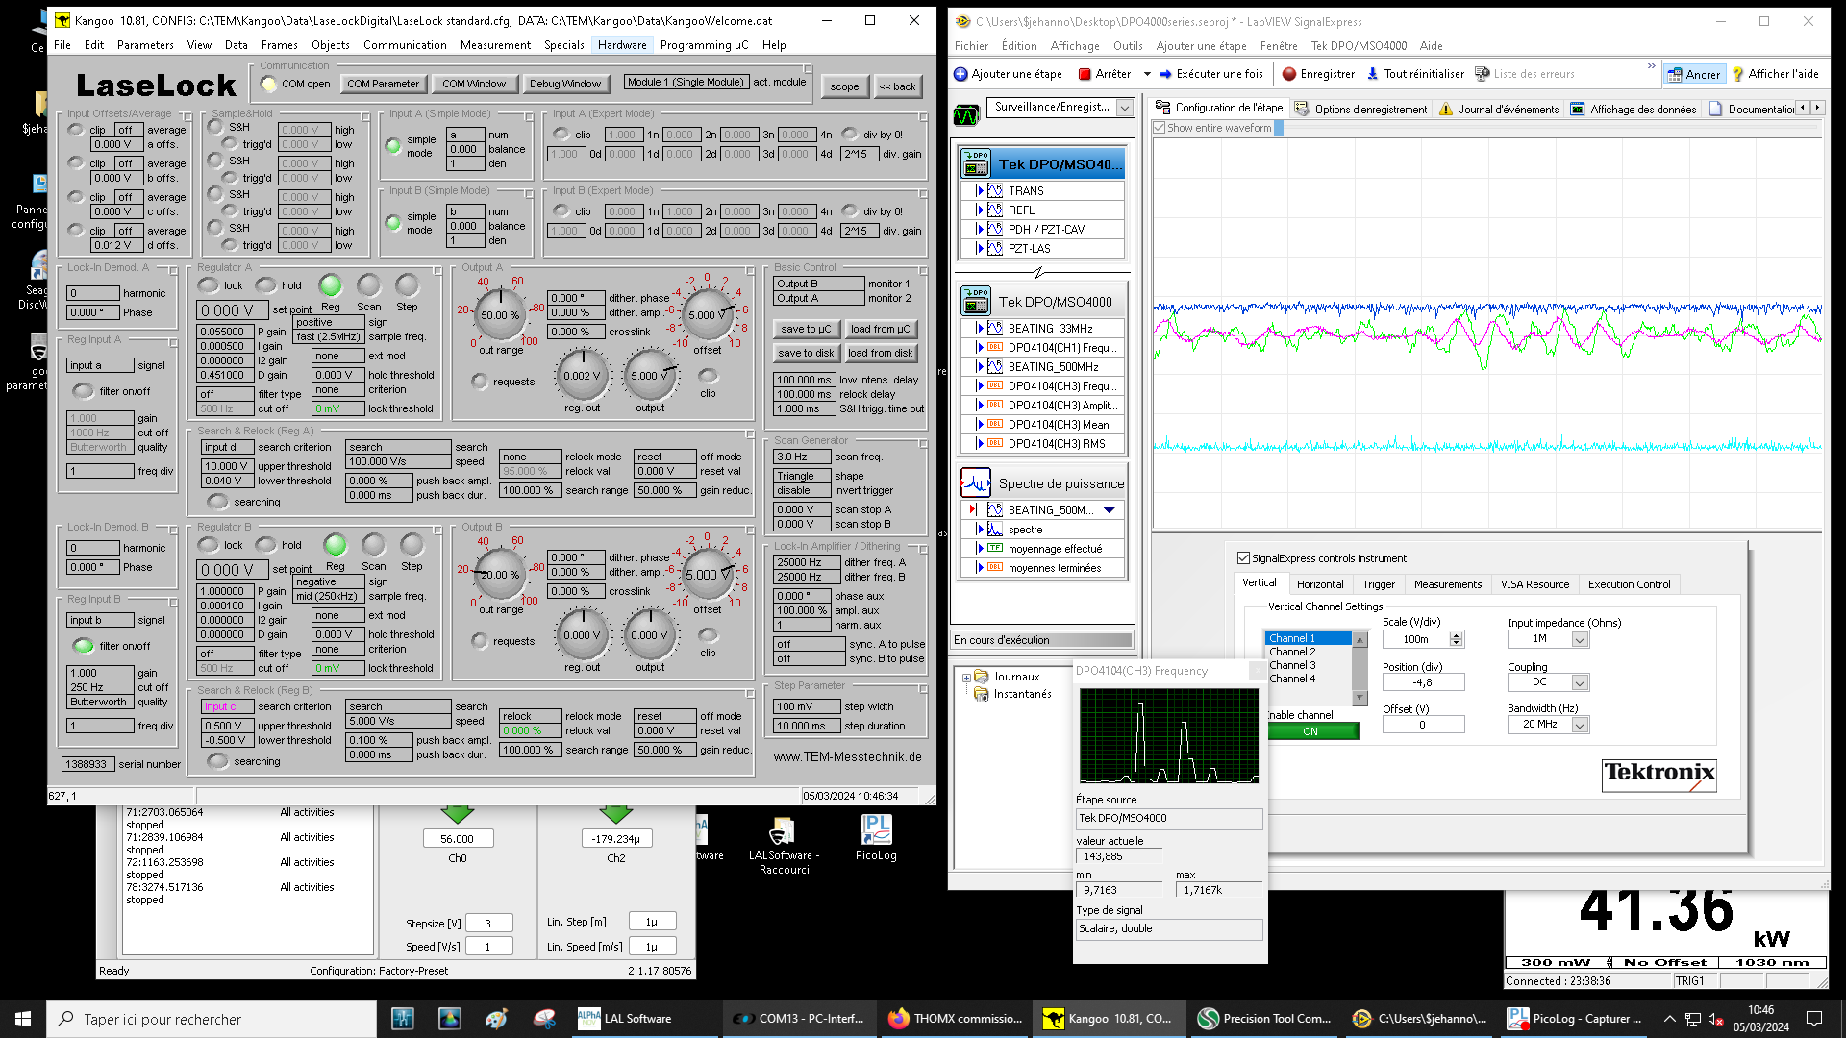This screenshot has width=1846, height=1038.
Task: Click Exécuter une fois run arrow
Action: (x=1165, y=74)
